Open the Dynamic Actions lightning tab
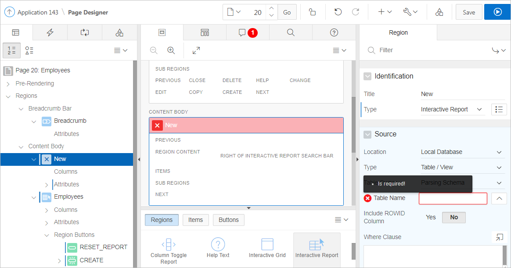 (50, 32)
